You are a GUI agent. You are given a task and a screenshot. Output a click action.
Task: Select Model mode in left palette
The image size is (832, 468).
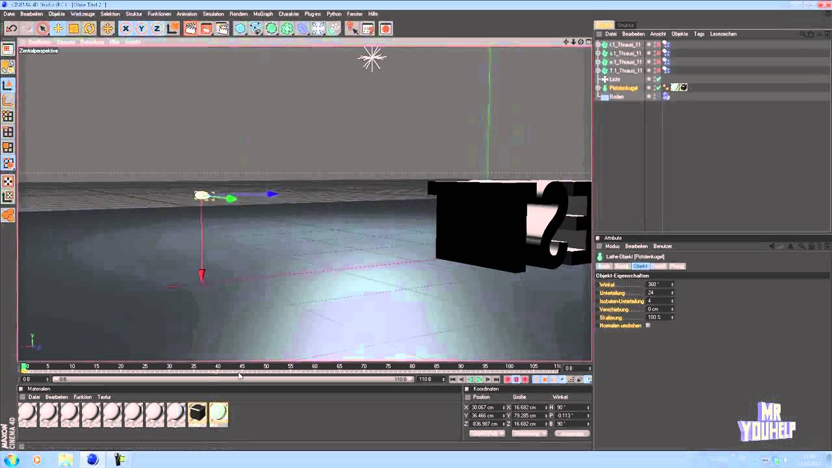click(x=8, y=85)
